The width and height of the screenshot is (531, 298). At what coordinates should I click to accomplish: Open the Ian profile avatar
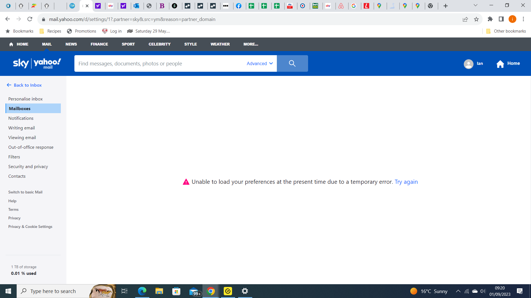click(468, 64)
